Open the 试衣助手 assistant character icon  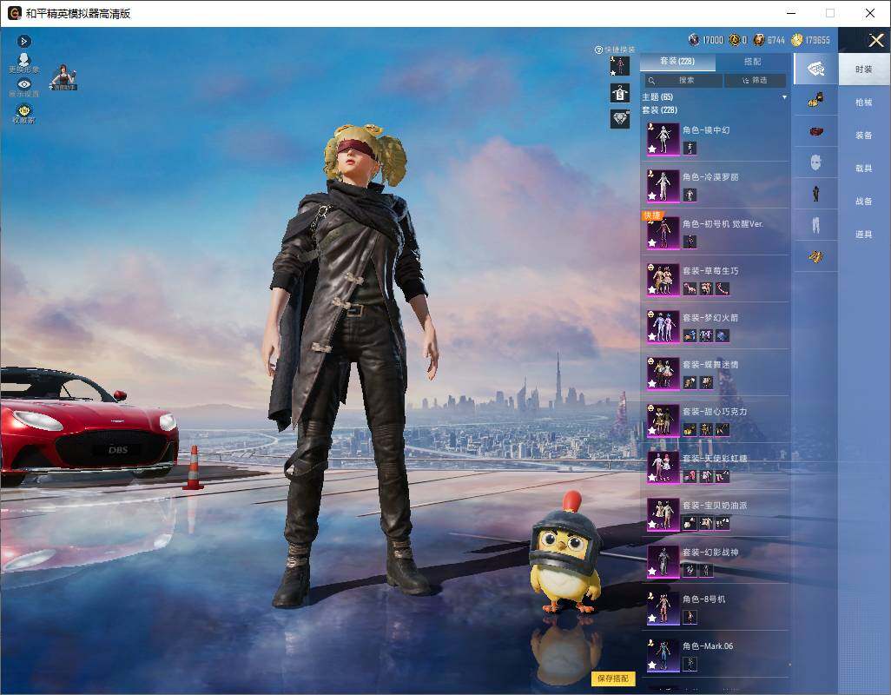click(x=63, y=77)
